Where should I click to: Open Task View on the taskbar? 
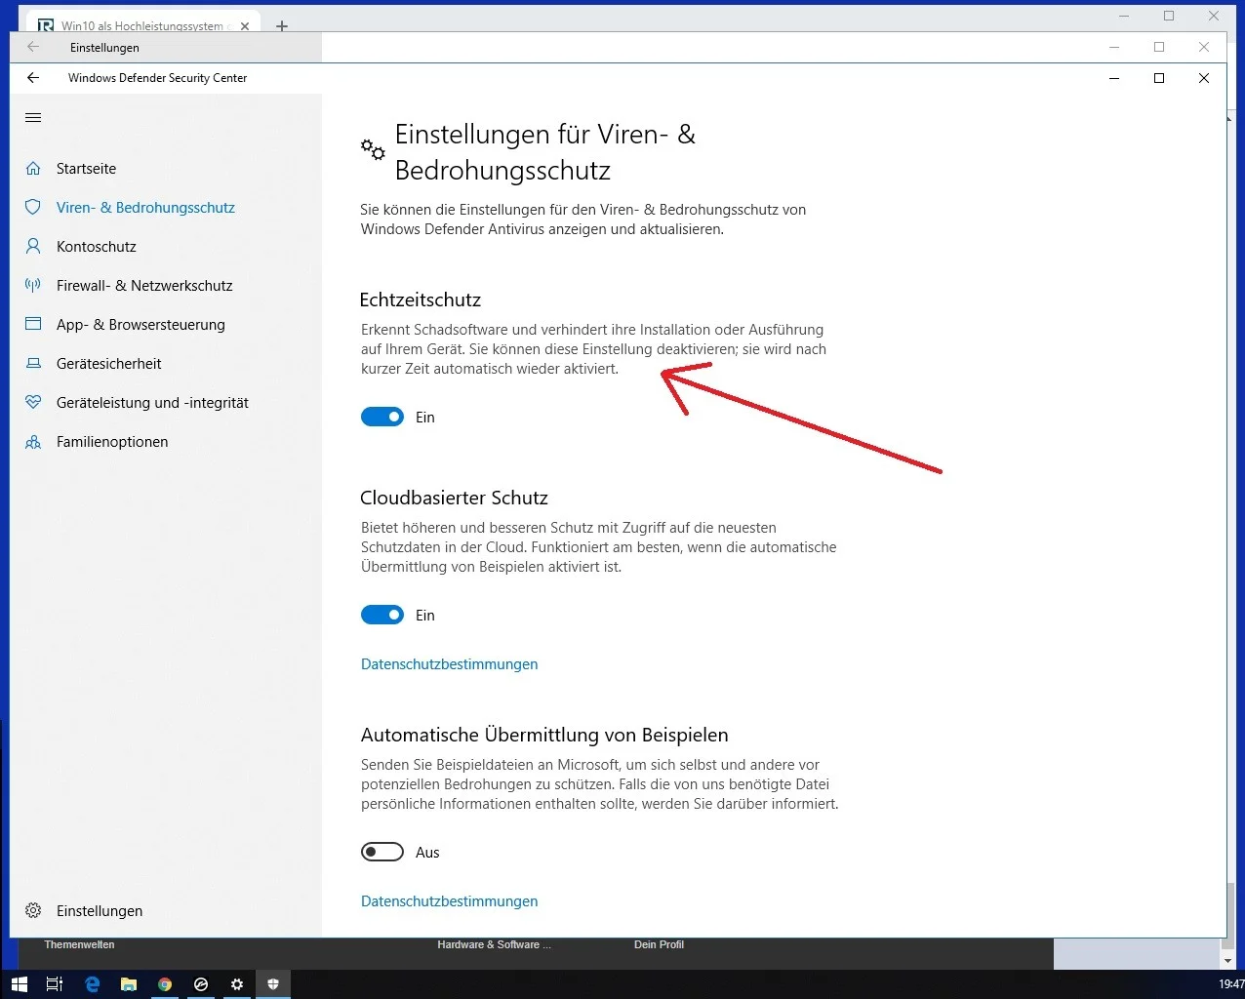pyautogui.click(x=55, y=984)
